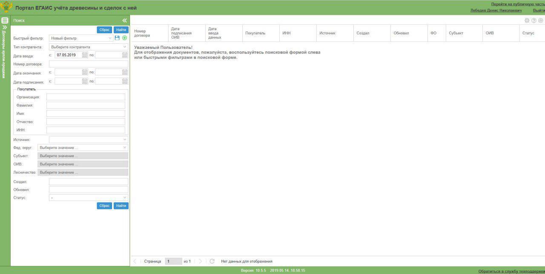Open help question mark icon
Image resolution: width=545 pixels, height=274 pixels.
pyautogui.click(x=534, y=20)
